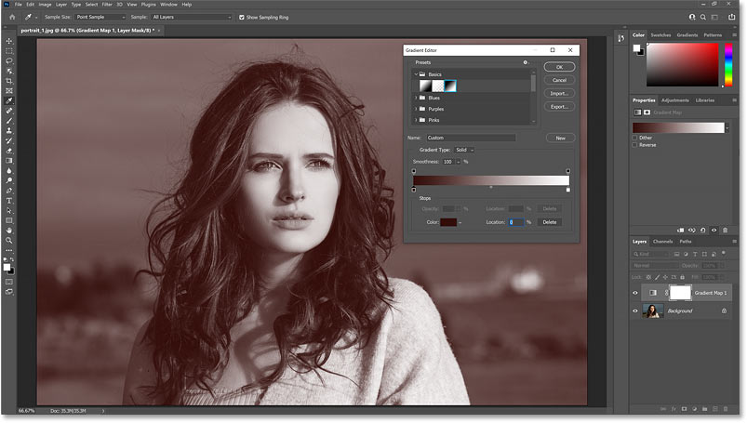Select the Zoom tool

coord(9,241)
